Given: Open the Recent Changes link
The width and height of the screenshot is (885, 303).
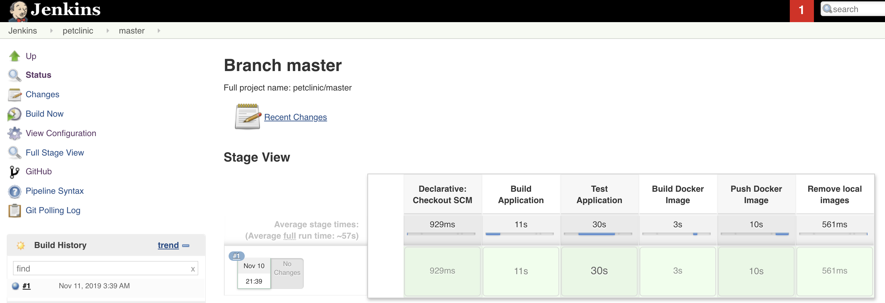Looking at the screenshot, I should [295, 117].
